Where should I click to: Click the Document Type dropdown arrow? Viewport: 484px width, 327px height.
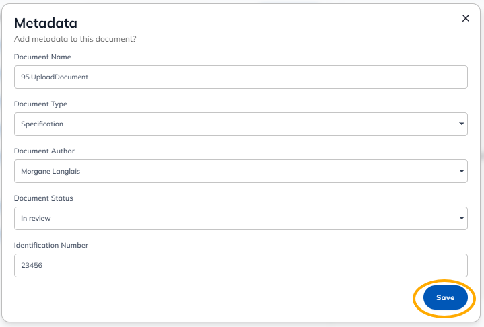pyautogui.click(x=462, y=124)
